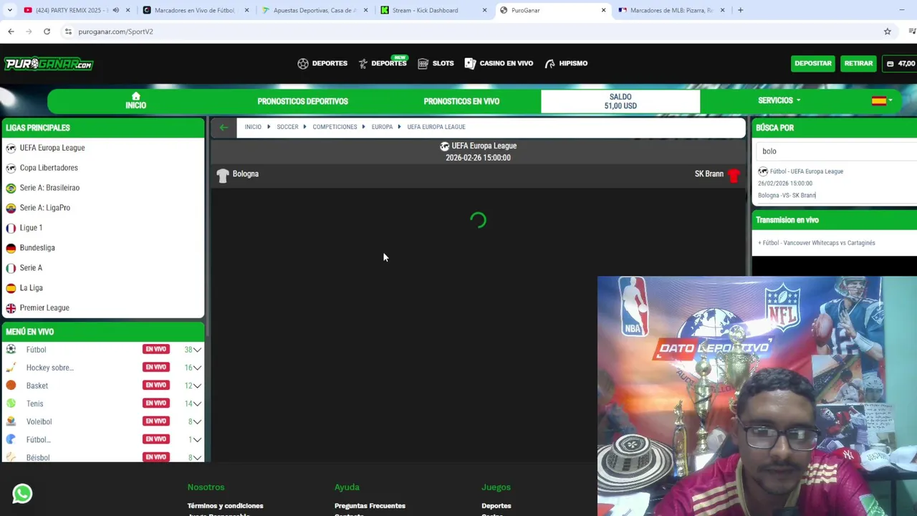Select Ligue 1 league
917x516 pixels.
click(31, 228)
